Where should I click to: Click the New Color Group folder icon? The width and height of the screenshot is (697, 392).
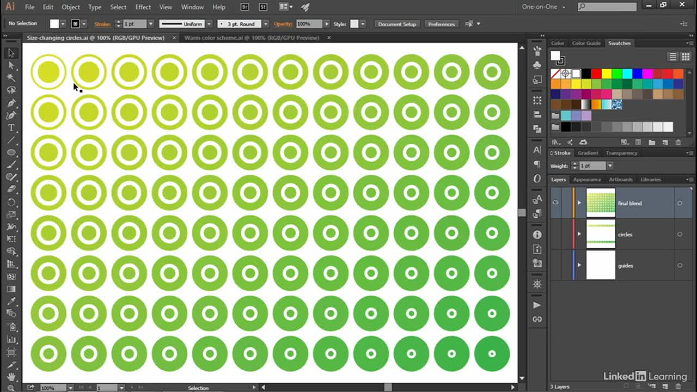(652, 143)
